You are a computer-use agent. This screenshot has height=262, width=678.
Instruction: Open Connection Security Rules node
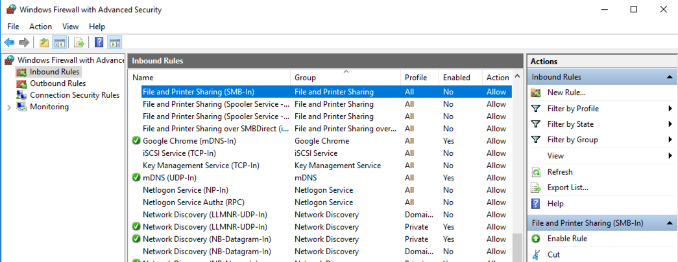74,95
